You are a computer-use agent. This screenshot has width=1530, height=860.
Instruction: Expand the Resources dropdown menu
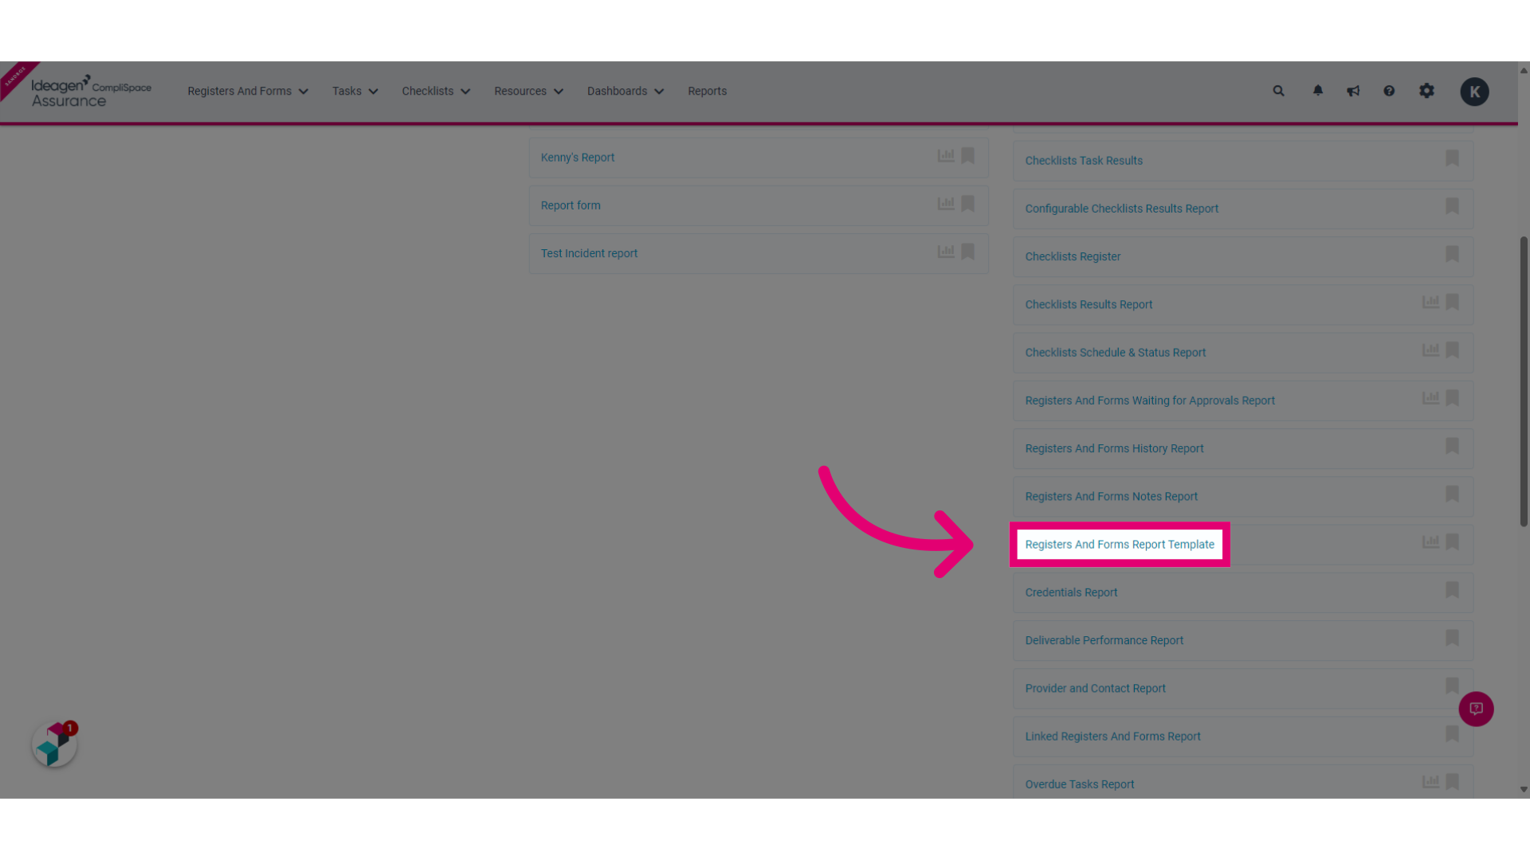[528, 91]
